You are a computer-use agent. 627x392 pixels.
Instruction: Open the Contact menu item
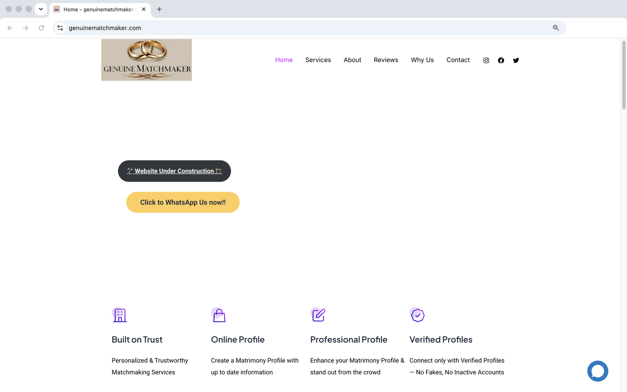coord(458,60)
